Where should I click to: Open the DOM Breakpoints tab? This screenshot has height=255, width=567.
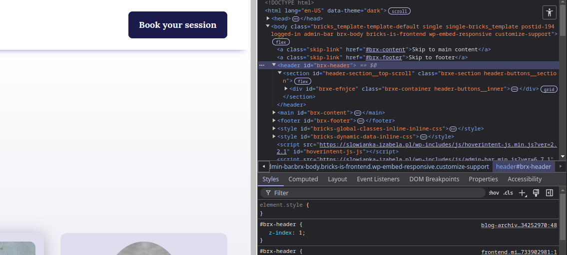pyautogui.click(x=434, y=179)
